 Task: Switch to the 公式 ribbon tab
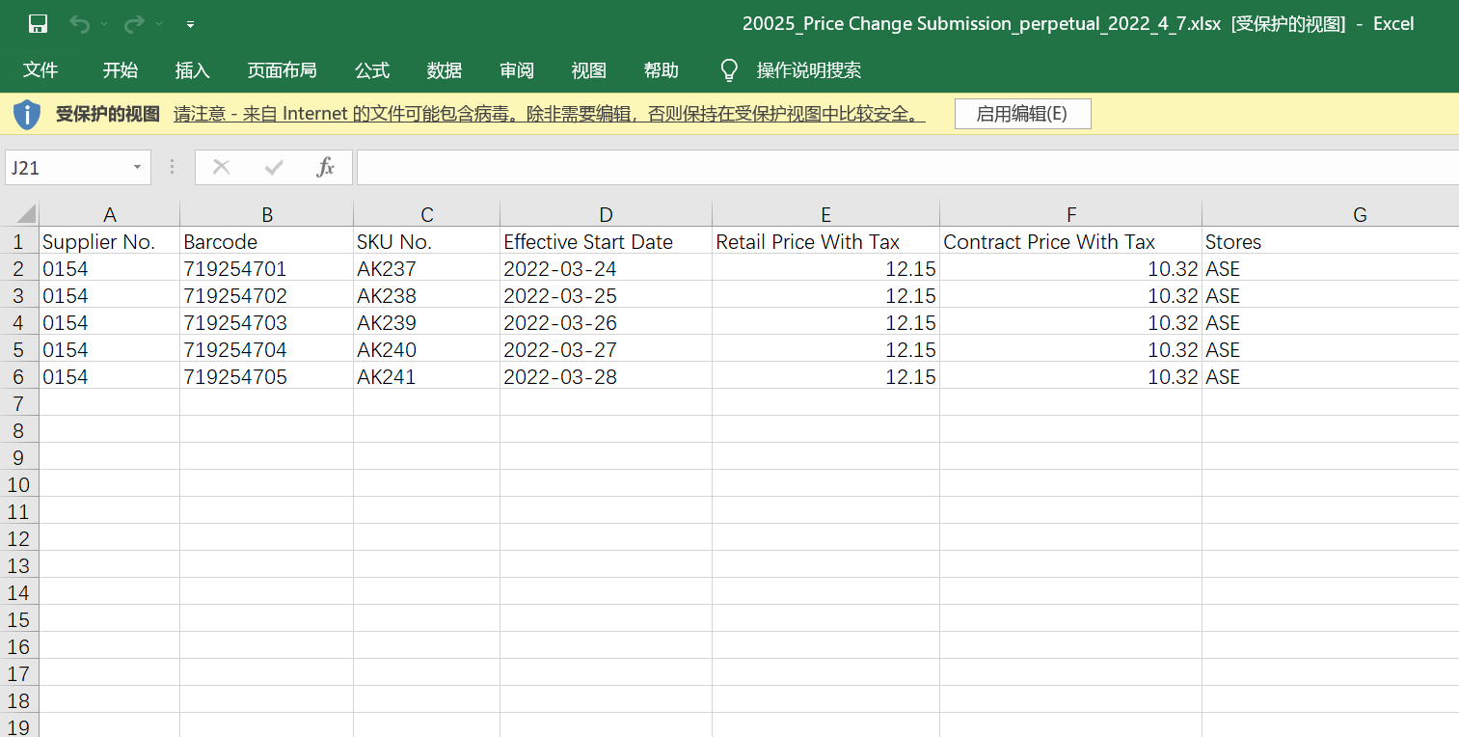pos(372,70)
